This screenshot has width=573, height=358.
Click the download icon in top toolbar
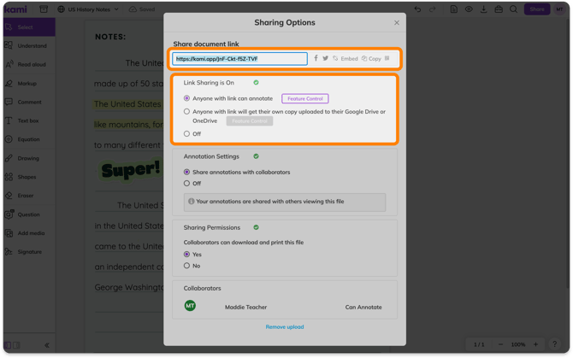click(483, 9)
